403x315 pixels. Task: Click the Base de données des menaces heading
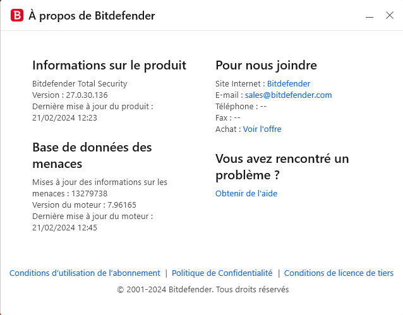coord(92,155)
